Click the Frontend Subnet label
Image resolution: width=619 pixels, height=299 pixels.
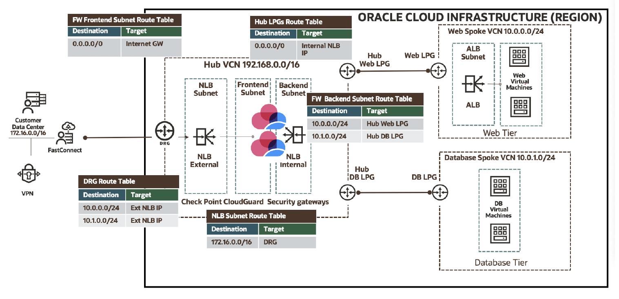click(x=253, y=88)
